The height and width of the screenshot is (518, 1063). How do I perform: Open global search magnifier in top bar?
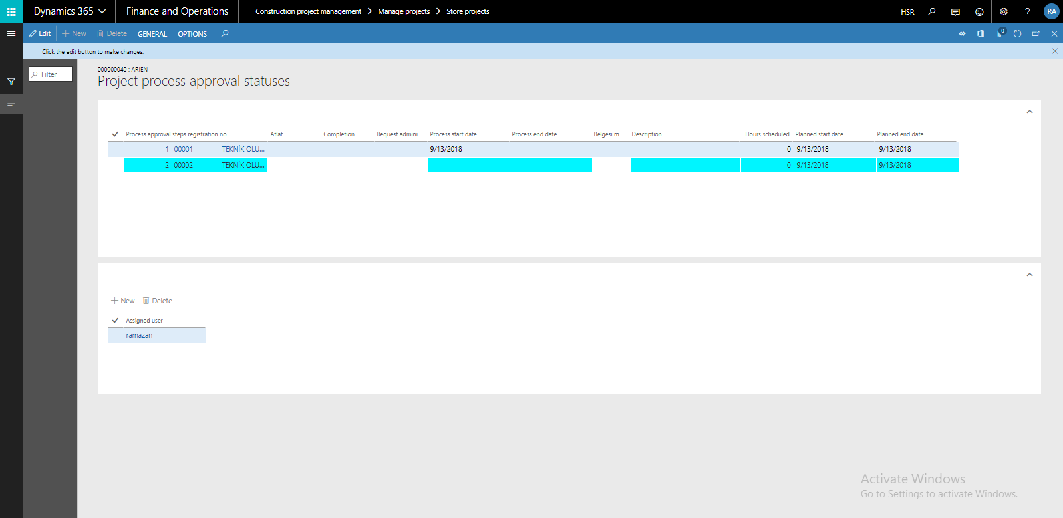pyautogui.click(x=931, y=11)
